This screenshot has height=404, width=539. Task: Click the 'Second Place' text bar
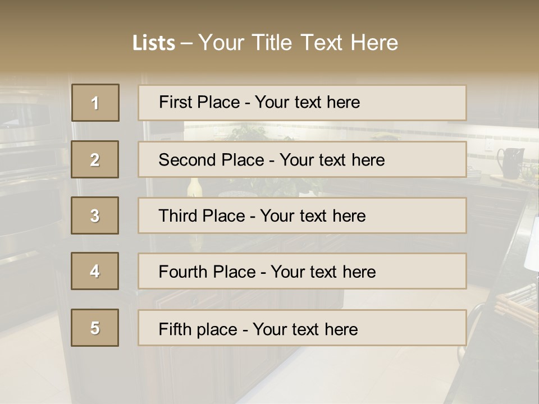tap(302, 159)
